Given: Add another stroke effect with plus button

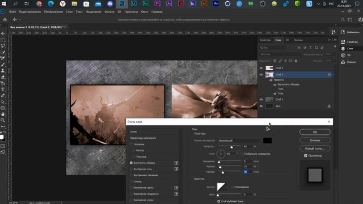Looking at the screenshot, I should [x=176, y=163].
